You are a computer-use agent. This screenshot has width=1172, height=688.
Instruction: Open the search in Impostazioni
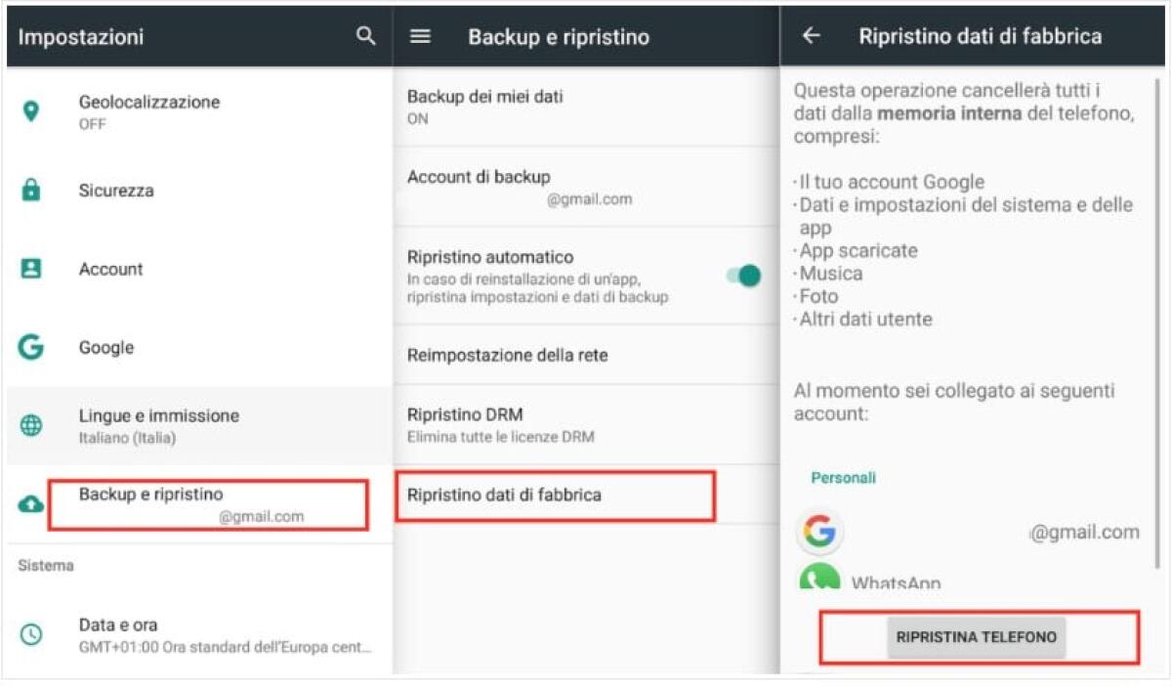(364, 35)
